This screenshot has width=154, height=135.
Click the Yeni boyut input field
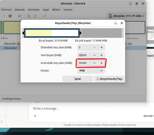84,55
